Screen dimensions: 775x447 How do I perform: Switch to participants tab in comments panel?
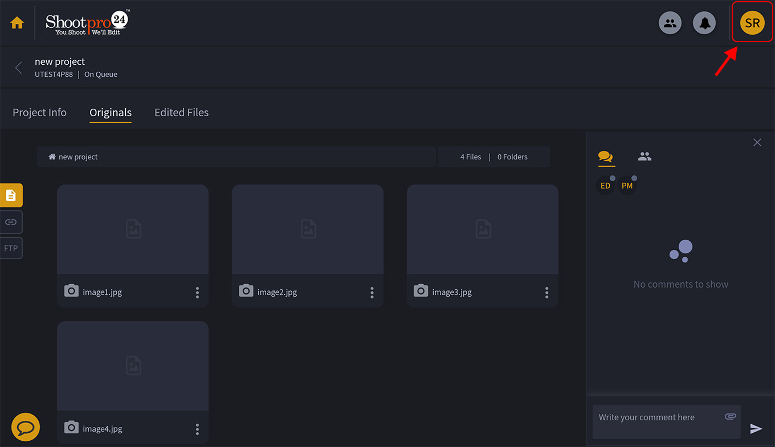pyautogui.click(x=645, y=157)
